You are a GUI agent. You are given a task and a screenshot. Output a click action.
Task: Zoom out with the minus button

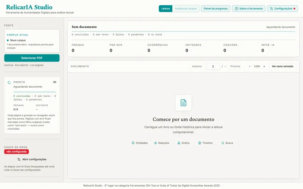tap(250, 67)
